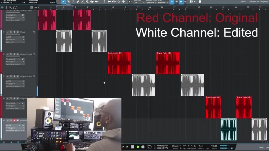Click the 00:00:06.667 time display
Screen dimensions: 269x151
tap(162, 146)
